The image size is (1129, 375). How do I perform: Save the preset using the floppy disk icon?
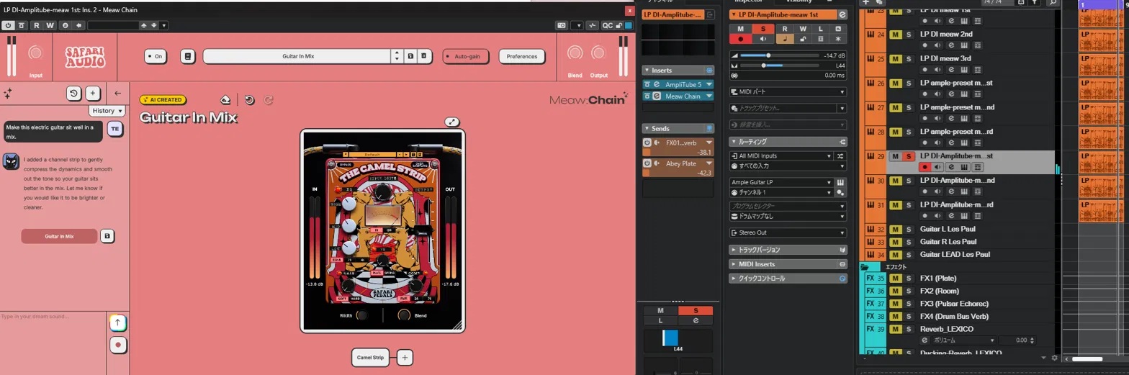[x=410, y=56]
